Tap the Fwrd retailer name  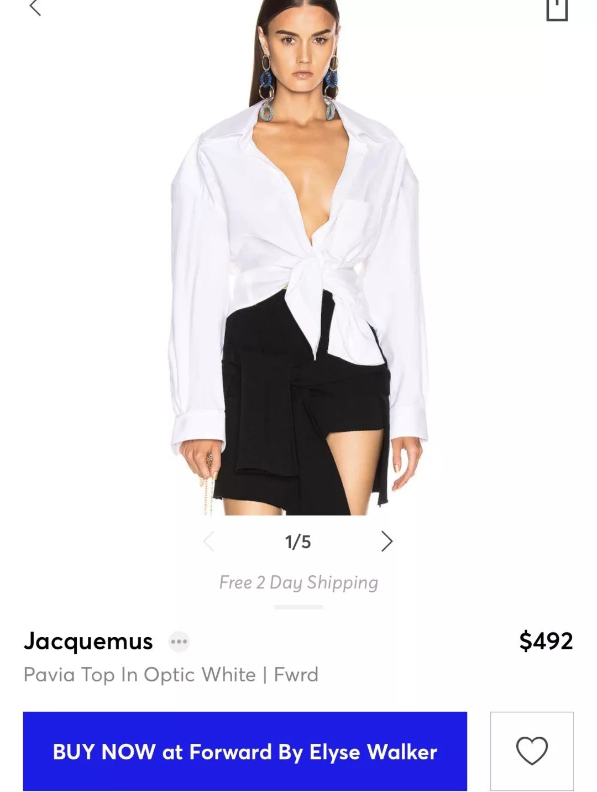pyautogui.click(x=296, y=675)
